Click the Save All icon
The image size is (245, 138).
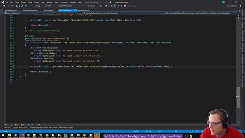[22, 6]
